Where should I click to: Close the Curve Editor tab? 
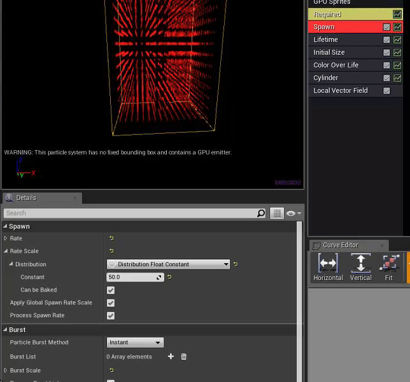point(382,245)
